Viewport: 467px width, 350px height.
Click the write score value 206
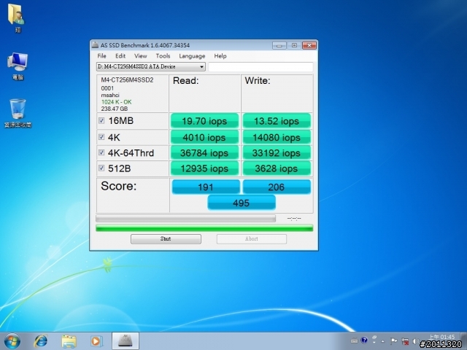277,187
